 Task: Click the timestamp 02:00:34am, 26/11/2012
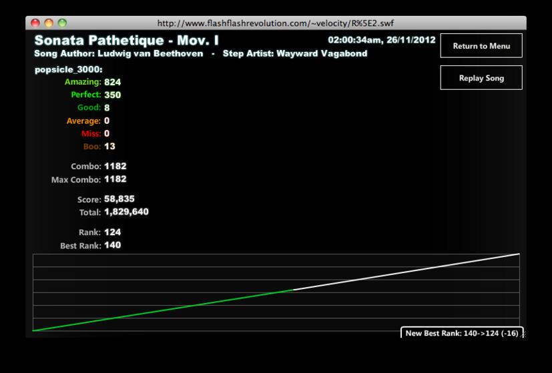coord(382,40)
